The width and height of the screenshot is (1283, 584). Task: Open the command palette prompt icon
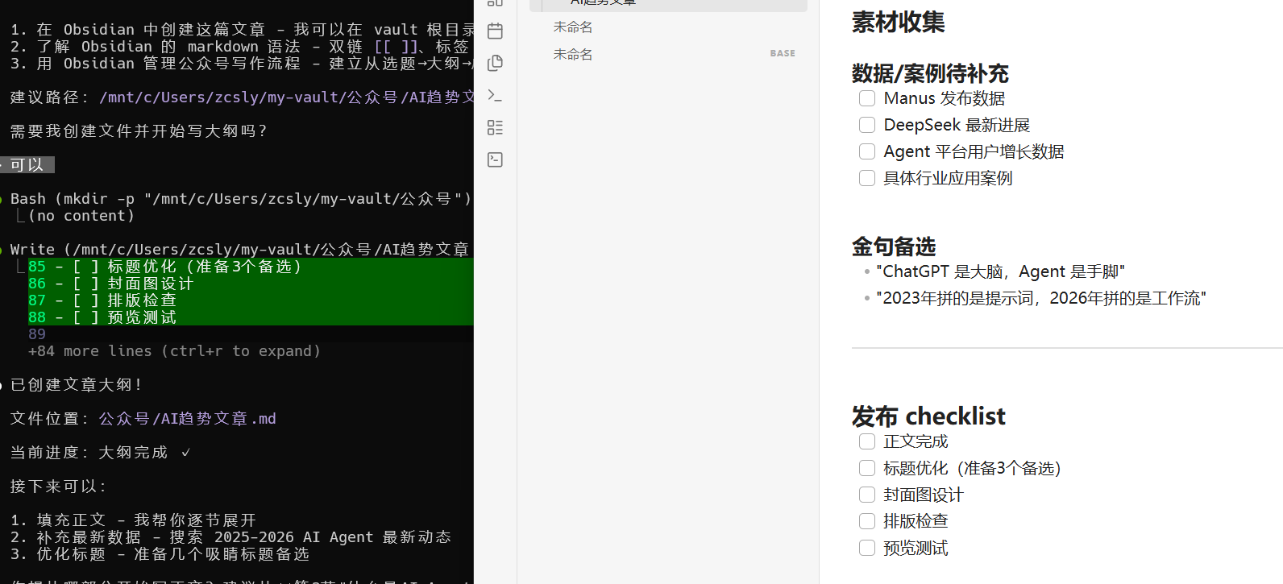495,96
